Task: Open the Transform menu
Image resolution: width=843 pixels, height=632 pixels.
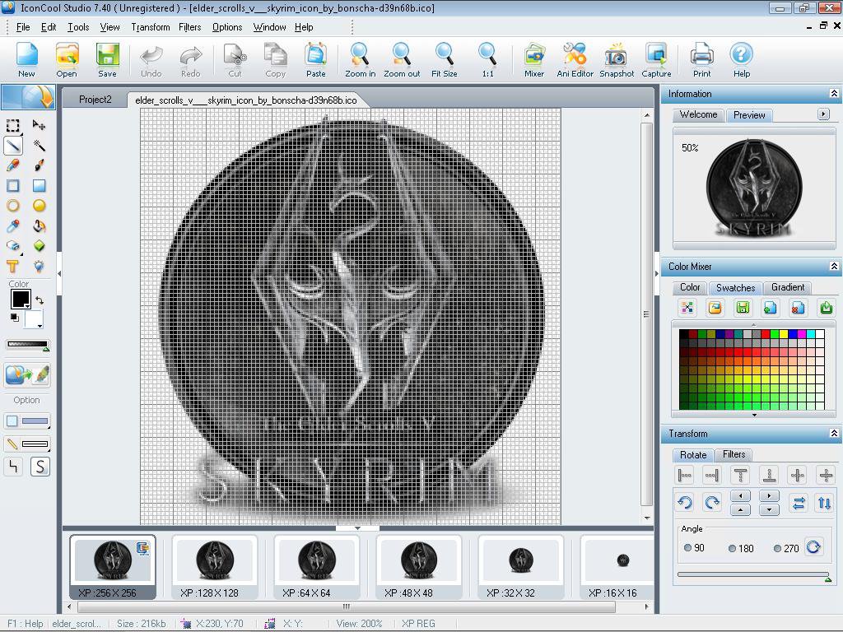Action: [150, 26]
